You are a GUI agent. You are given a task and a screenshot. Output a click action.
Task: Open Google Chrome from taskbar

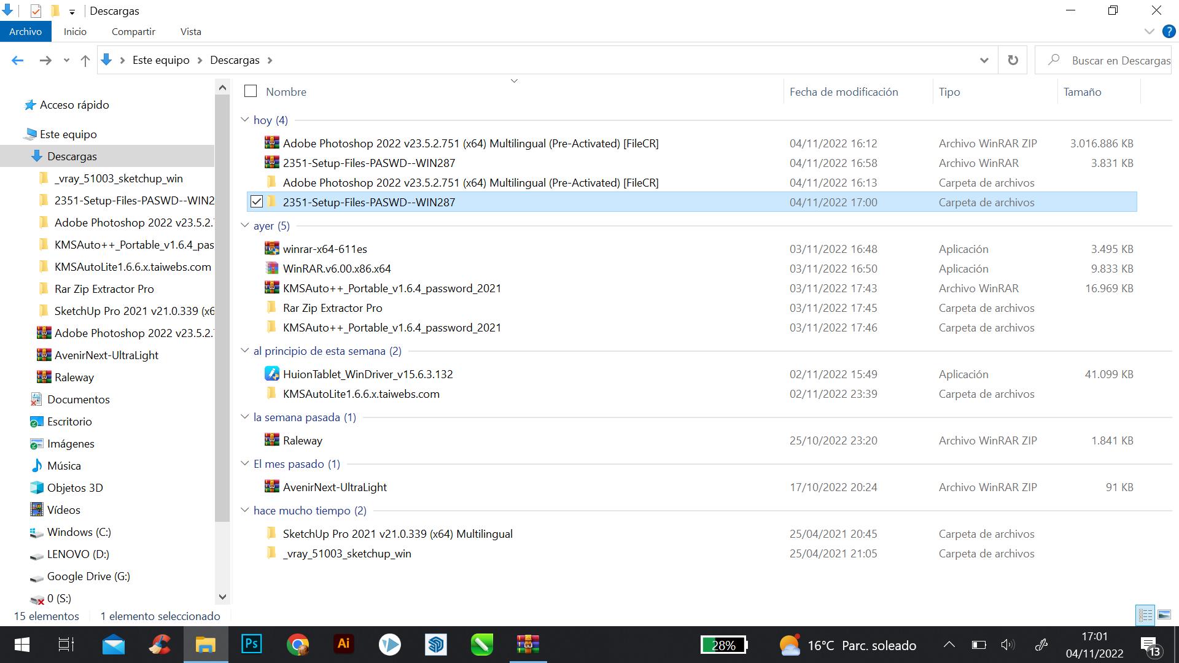coord(298,644)
